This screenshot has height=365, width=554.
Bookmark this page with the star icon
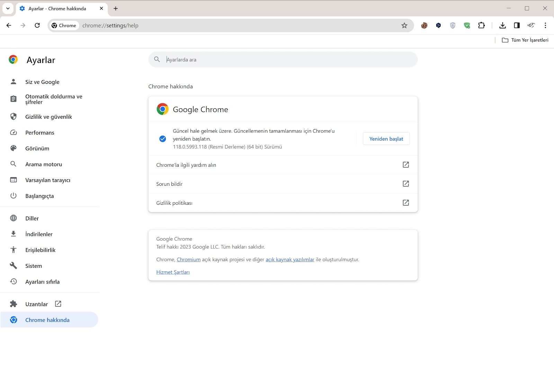404,25
